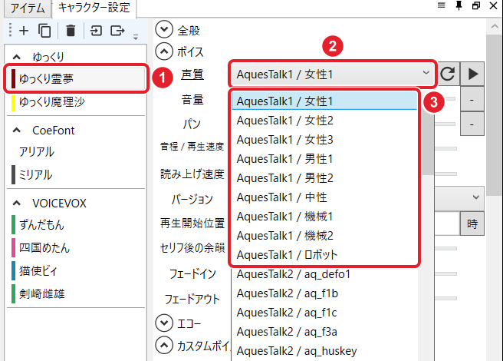The image size is (503, 361).
Task: Expand the 全般 section
Action: point(164,29)
